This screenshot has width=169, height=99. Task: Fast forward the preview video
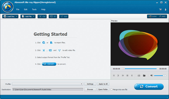point(123,76)
